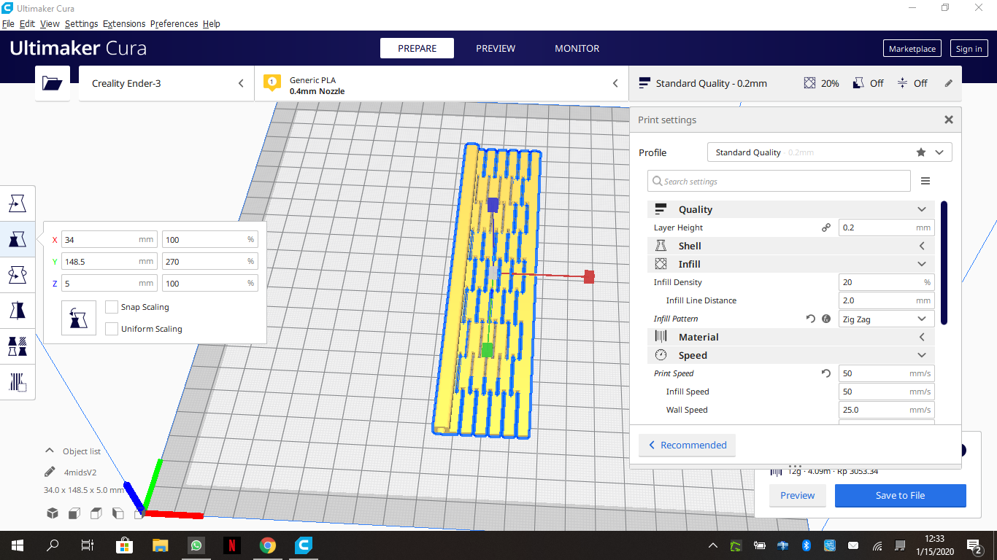The height and width of the screenshot is (560, 997).
Task: Click the fx calculated-value icon for Infill Pattern
Action: (x=826, y=319)
